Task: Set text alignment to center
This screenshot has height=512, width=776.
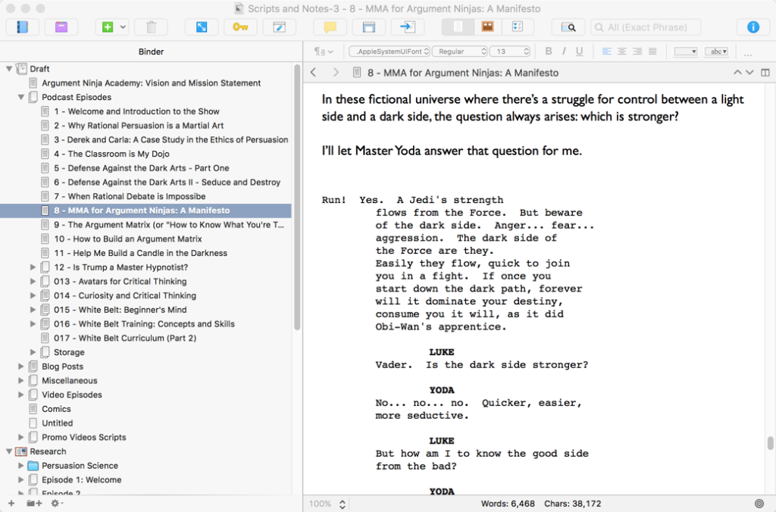Action: coord(622,52)
